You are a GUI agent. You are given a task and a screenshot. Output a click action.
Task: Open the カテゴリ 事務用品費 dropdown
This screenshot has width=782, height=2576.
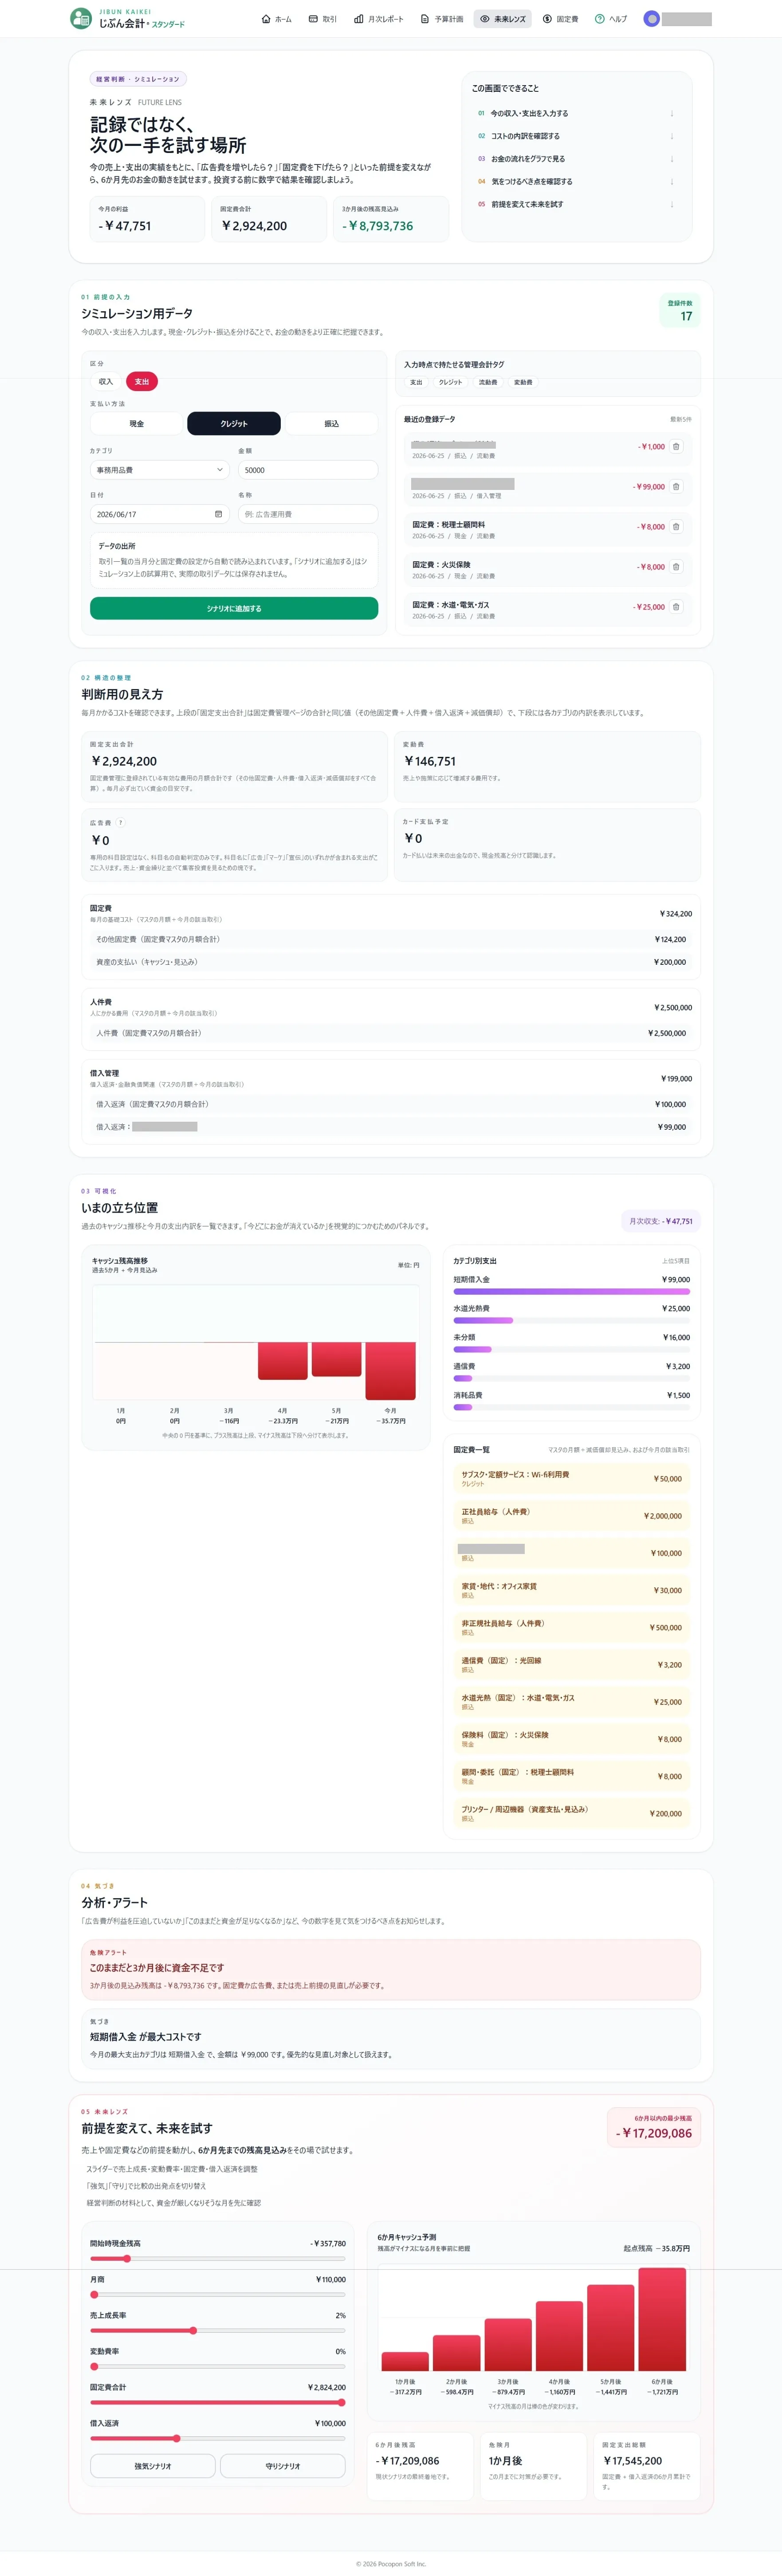160,470
